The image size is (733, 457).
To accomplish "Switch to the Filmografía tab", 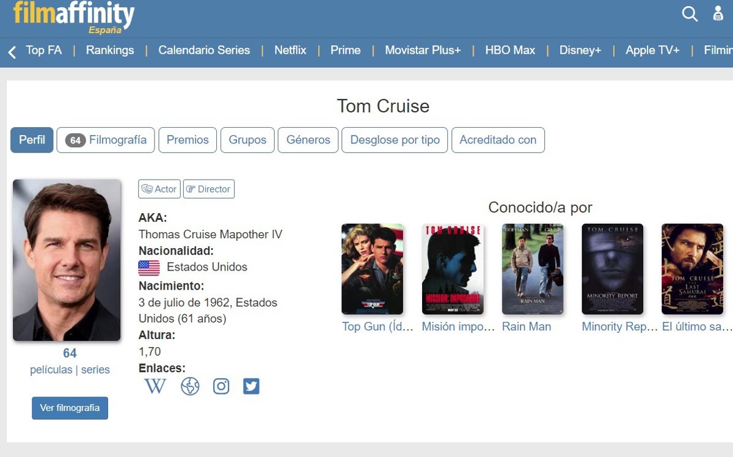I will [106, 140].
